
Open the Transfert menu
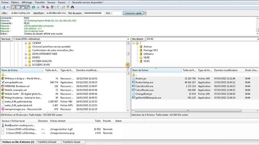[x=40, y=2]
